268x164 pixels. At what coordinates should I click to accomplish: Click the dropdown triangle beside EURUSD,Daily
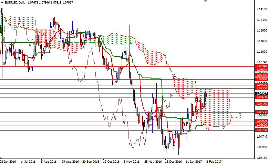point(2,3)
